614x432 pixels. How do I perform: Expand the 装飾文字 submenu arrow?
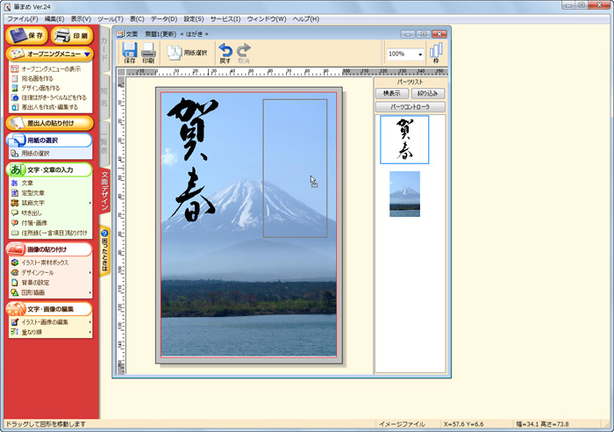pyautogui.click(x=89, y=203)
